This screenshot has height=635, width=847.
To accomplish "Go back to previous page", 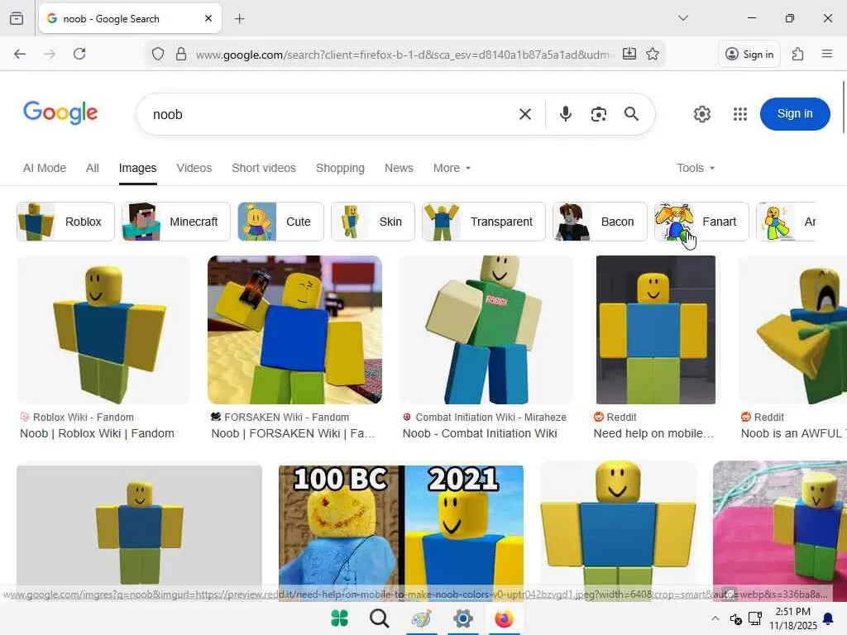I will coord(20,54).
